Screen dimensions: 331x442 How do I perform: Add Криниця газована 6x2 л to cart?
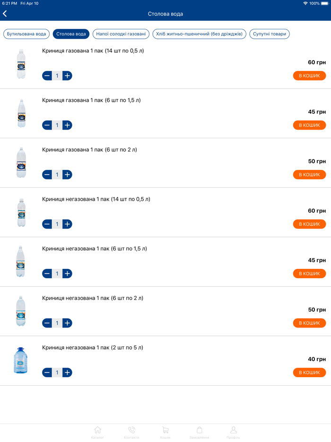point(309,175)
